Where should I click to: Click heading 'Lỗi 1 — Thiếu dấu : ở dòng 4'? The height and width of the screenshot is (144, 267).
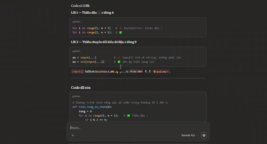point(92,13)
